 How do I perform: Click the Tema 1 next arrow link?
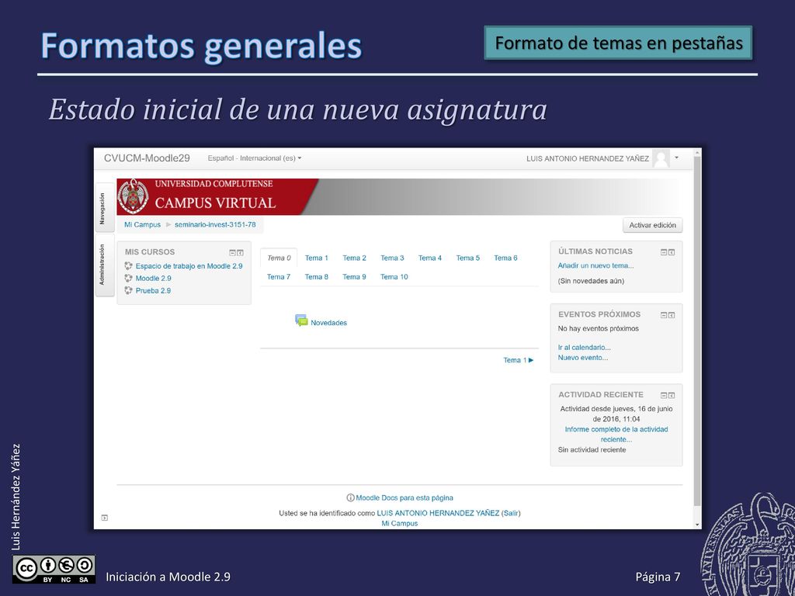518,360
